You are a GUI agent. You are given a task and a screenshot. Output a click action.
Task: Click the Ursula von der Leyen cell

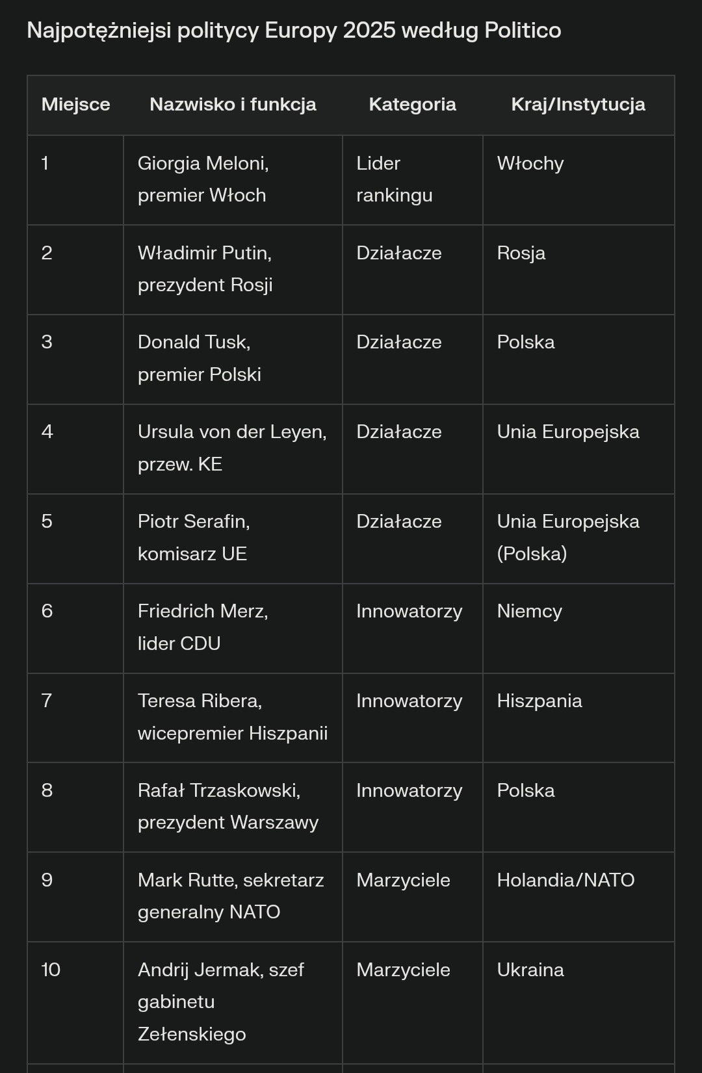tap(231, 448)
